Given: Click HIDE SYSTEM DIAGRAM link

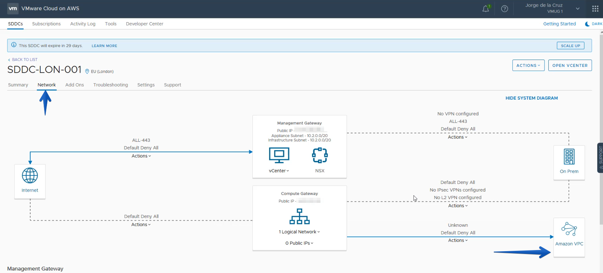Looking at the screenshot, I should click(532, 98).
